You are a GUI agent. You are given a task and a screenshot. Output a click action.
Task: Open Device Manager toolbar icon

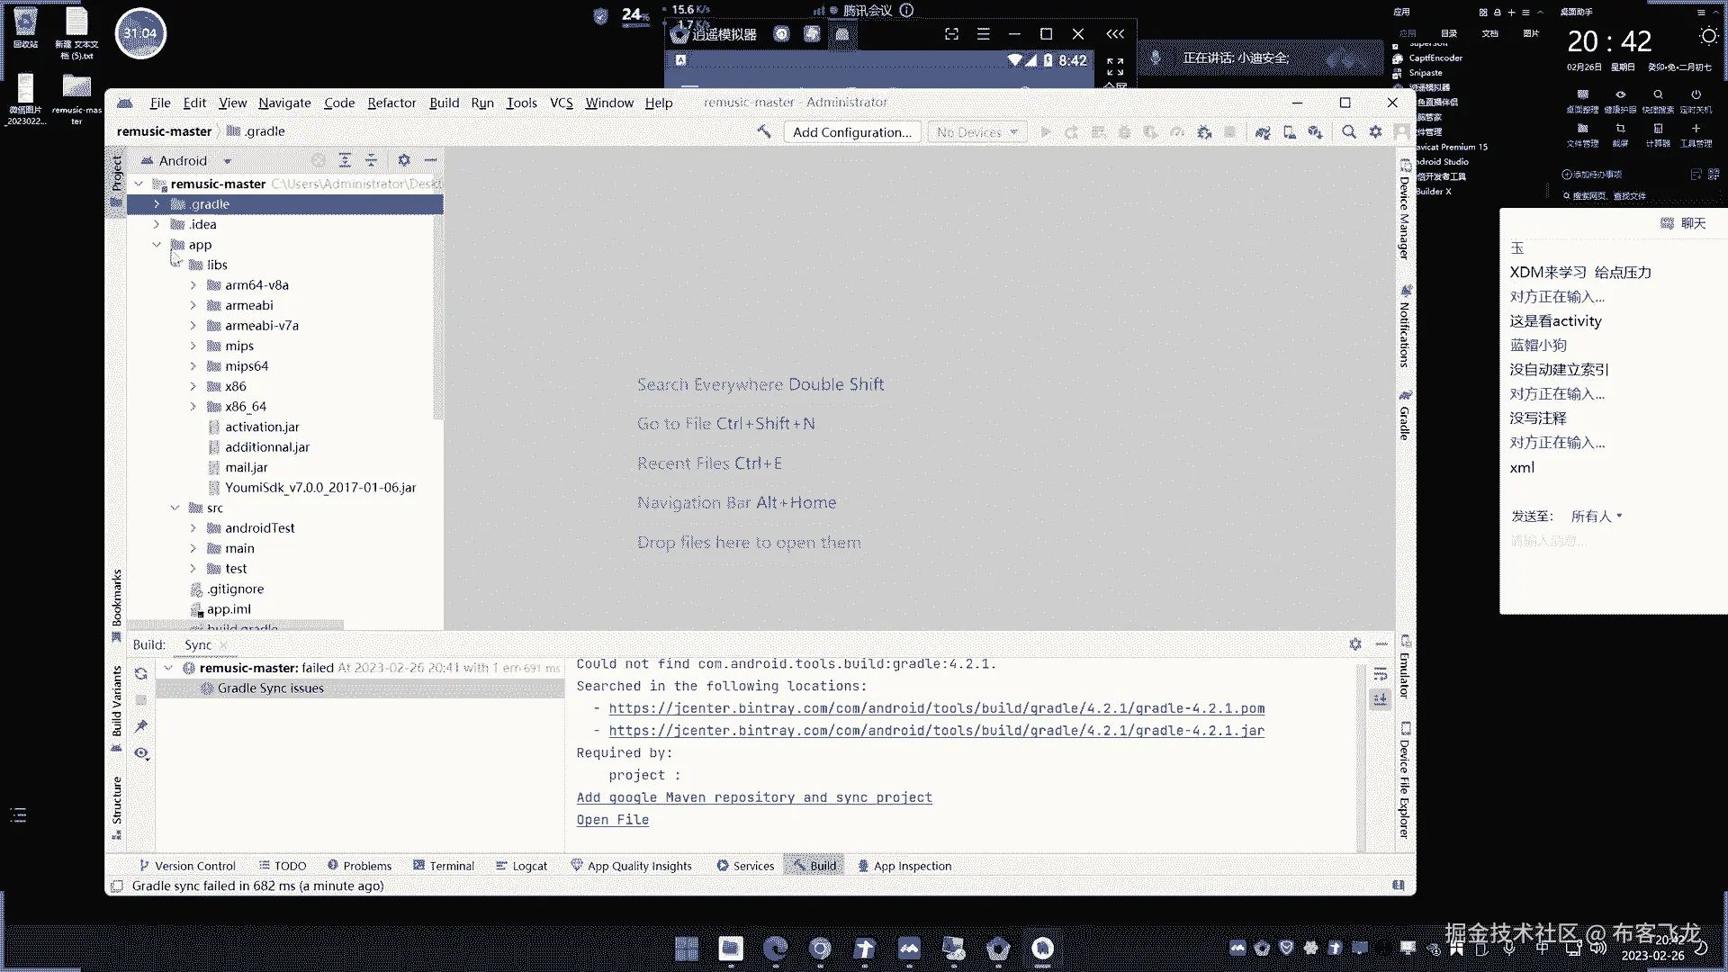pos(1290,132)
